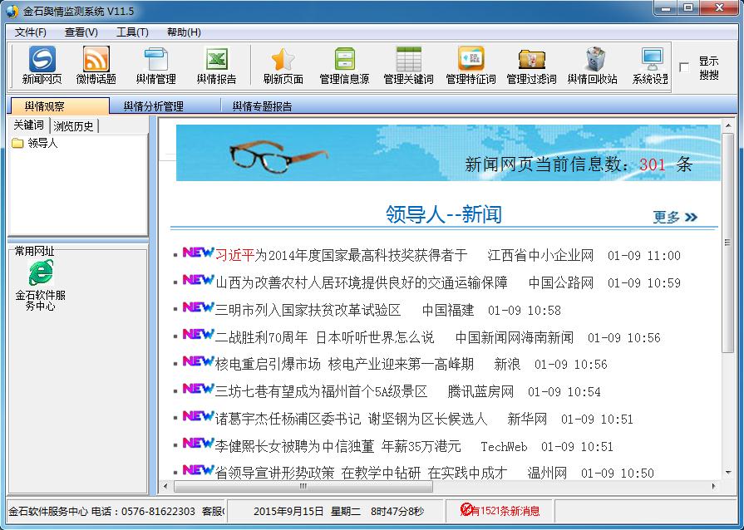This screenshot has height=530, width=744.
Task: Open the 新闻网页 news webpage tool
Action: 42,64
